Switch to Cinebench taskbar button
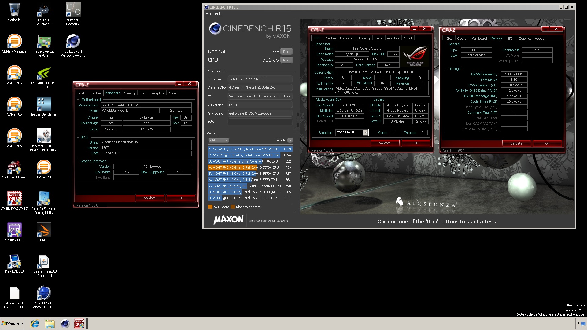The image size is (587, 330). [65, 324]
